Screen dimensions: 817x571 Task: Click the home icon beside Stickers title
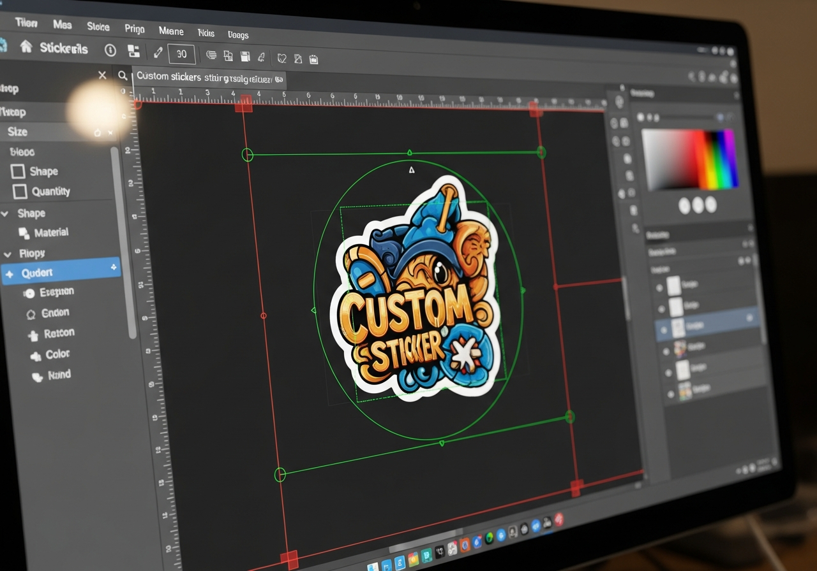26,47
